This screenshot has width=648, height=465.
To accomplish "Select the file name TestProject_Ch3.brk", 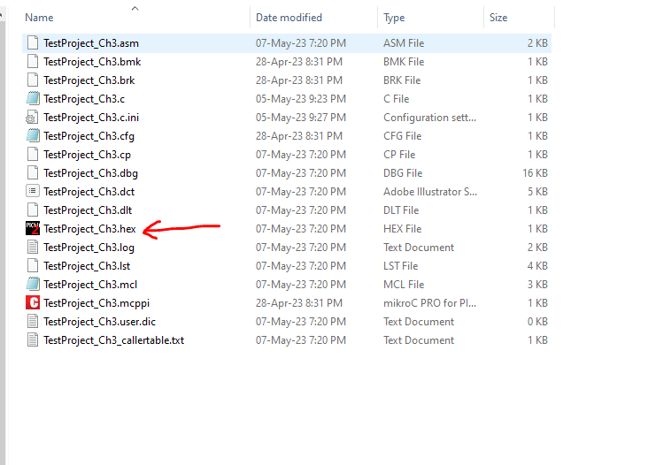I will pos(89,80).
